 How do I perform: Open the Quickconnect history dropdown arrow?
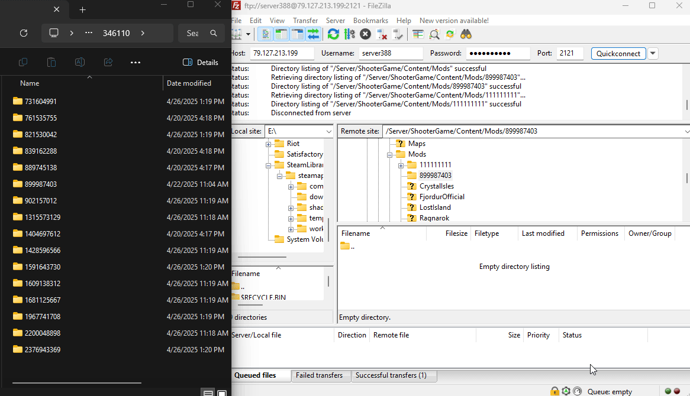point(653,54)
